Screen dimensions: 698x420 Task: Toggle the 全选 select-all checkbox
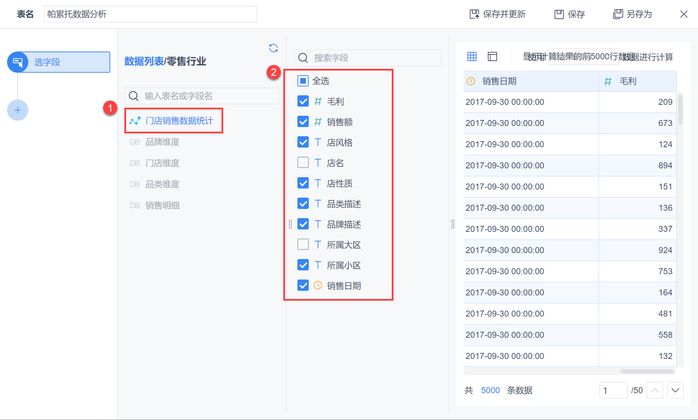[x=303, y=81]
